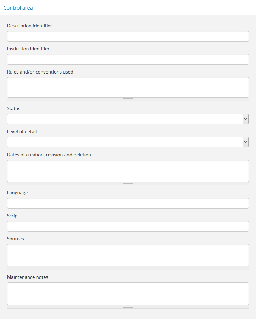Focus the Language input field
Viewport: 256px width, 319px height.
(128, 203)
